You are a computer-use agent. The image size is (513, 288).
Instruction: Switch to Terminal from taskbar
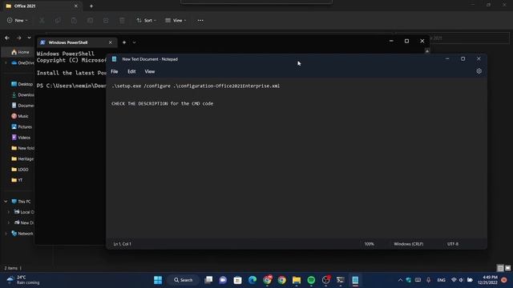pos(341,280)
